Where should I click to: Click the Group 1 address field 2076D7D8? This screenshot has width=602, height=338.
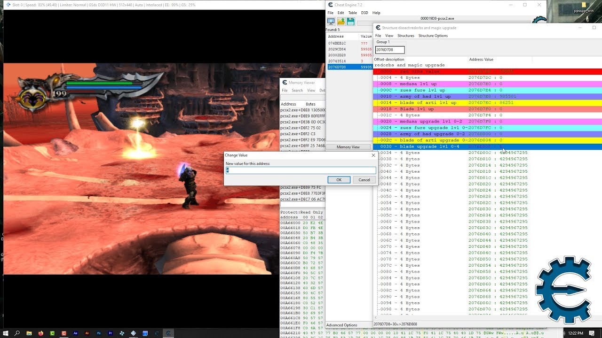(x=390, y=50)
